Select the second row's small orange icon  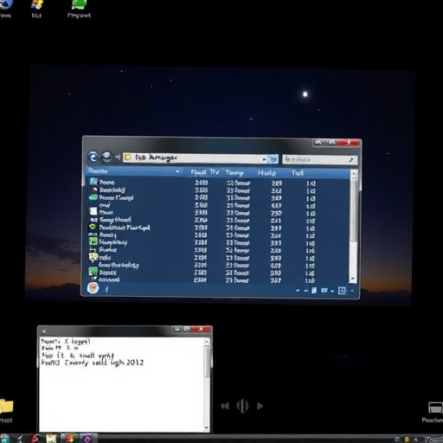pyautogui.click(x=95, y=189)
